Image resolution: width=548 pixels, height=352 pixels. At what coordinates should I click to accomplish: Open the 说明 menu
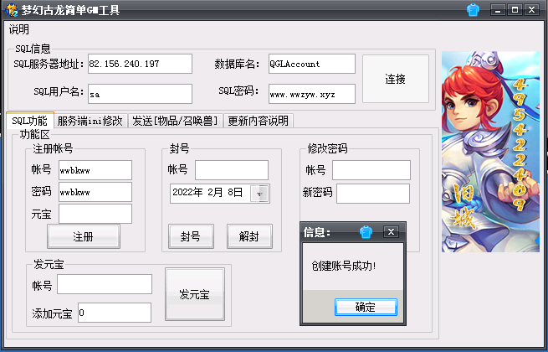tap(19, 29)
